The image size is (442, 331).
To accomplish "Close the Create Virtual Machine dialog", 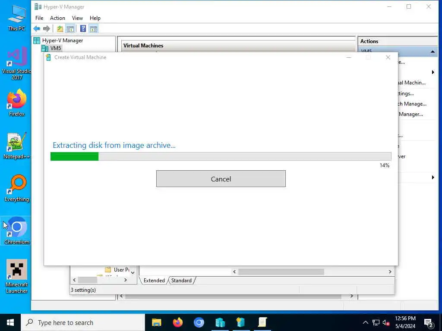I will coord(388,57).
